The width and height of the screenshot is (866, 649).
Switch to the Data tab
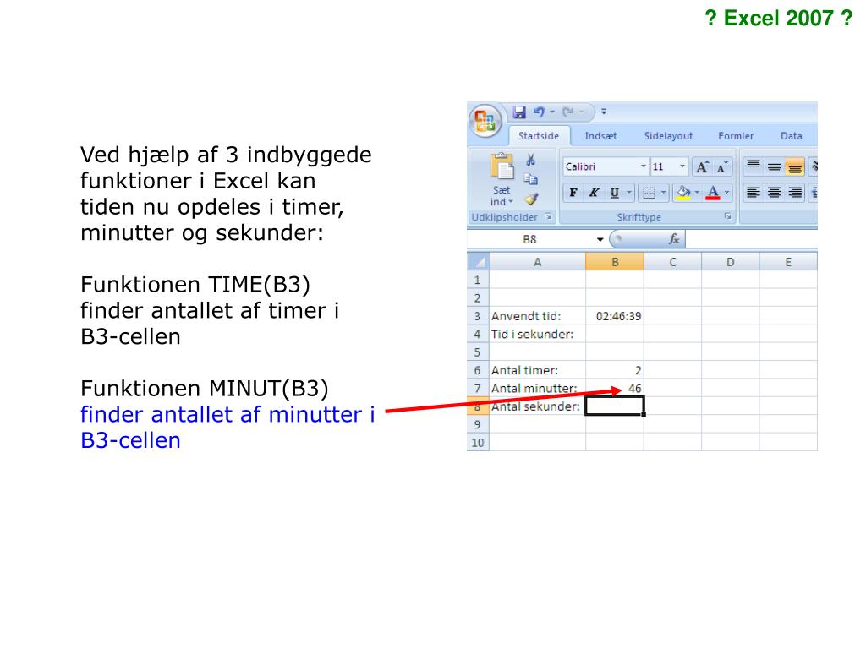point(791,136)
